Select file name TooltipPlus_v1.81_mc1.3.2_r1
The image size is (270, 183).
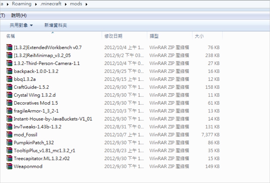[x=44, y=151]
